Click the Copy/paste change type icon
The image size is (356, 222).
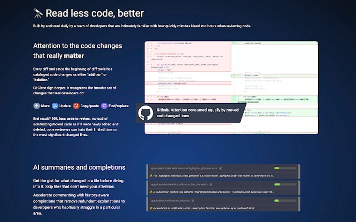point(76,106)
